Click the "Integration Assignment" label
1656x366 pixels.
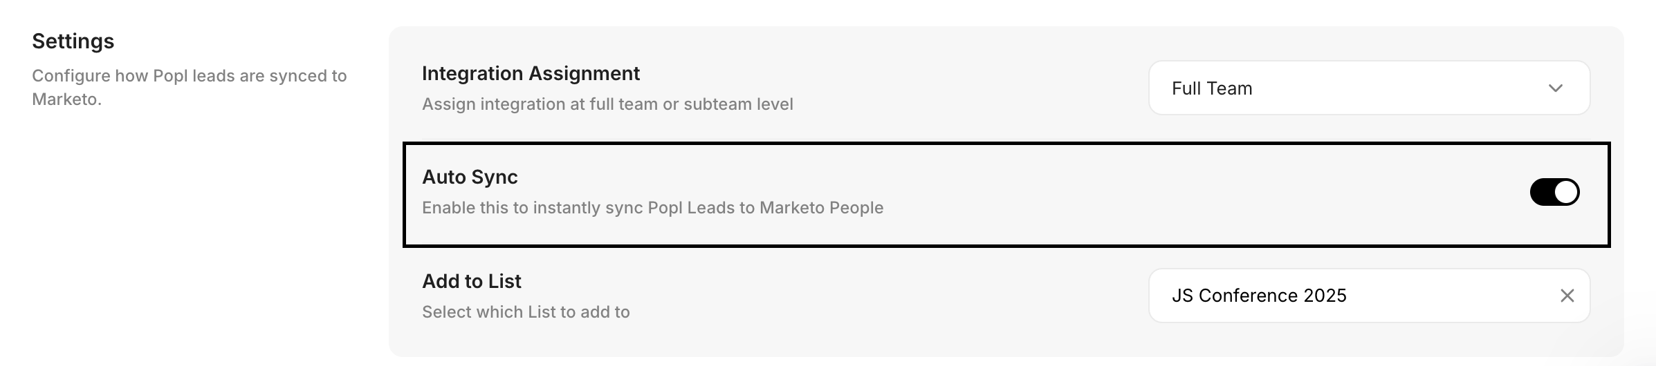point(531,73)
